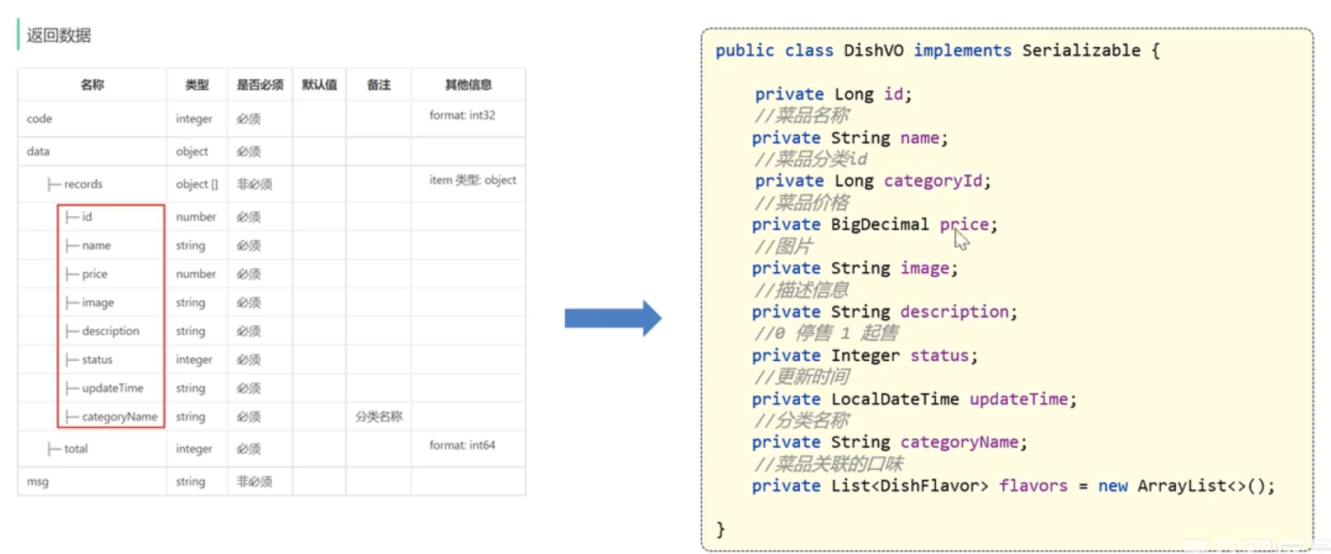
Task: Click 非必须 in records row
Action: (254, 184)
